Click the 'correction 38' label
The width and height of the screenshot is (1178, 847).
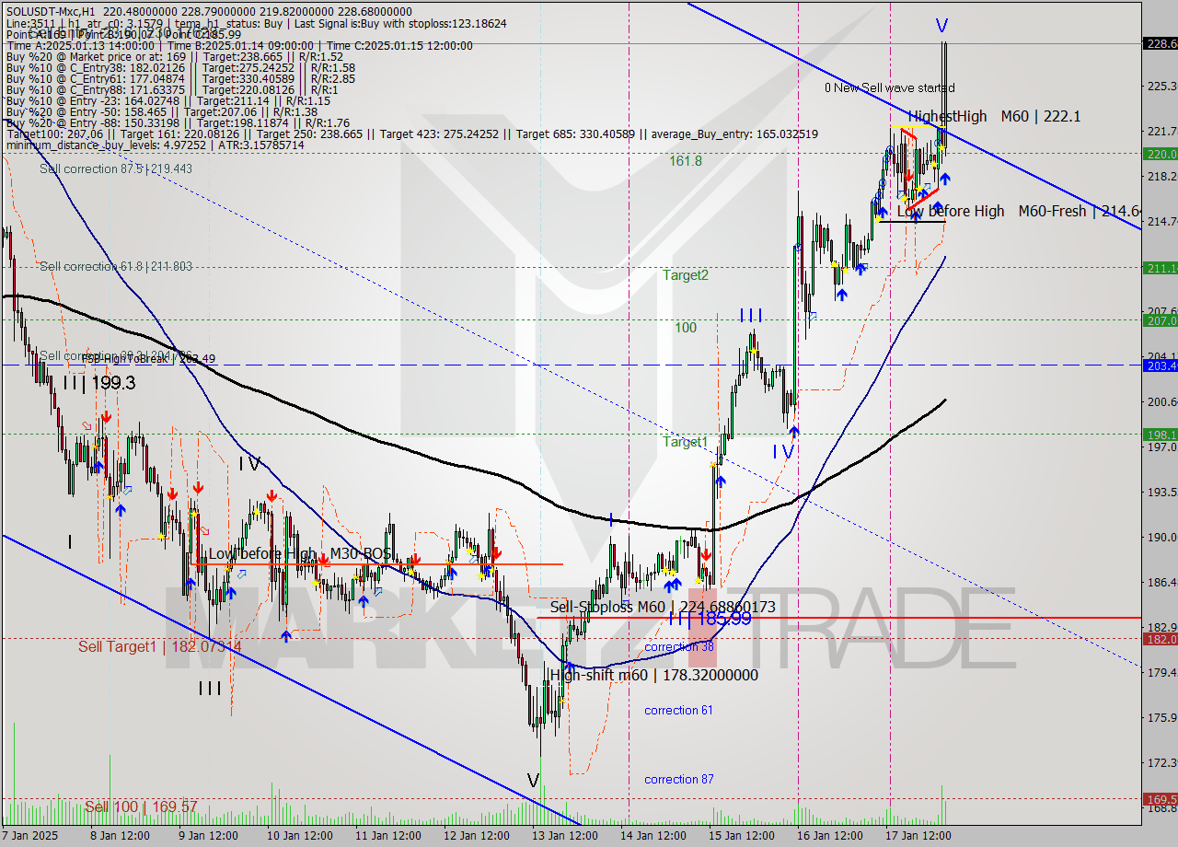coord(679,647)
